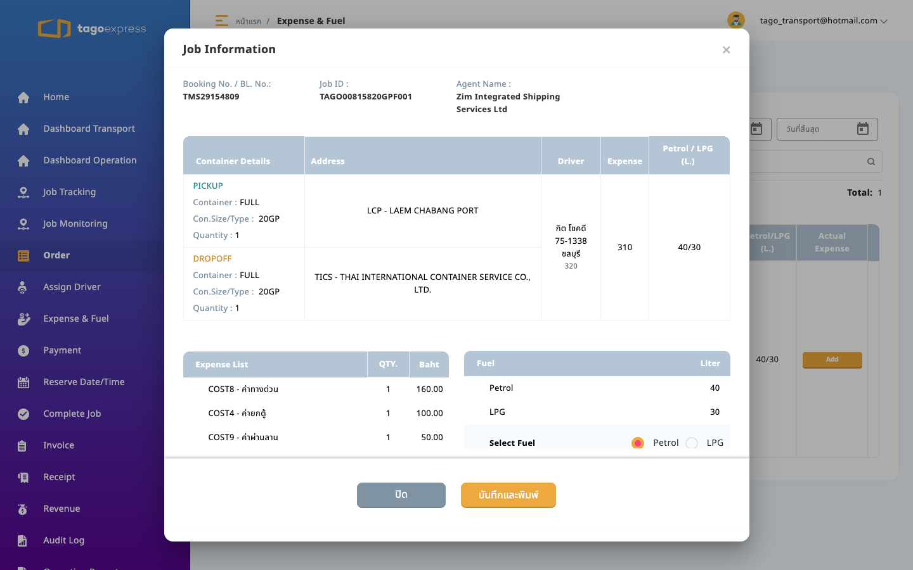
Task: Click the Payment dollar icon
Action: (x=23, y=350)
